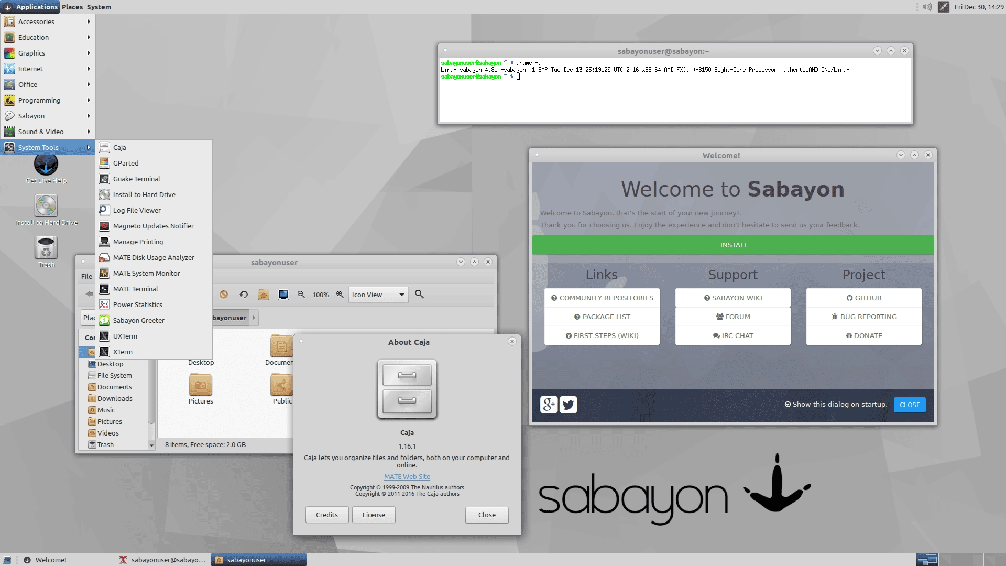Open the Trash desktop icon
Screen dimensions: 1006x566
[x=46, y=252]
